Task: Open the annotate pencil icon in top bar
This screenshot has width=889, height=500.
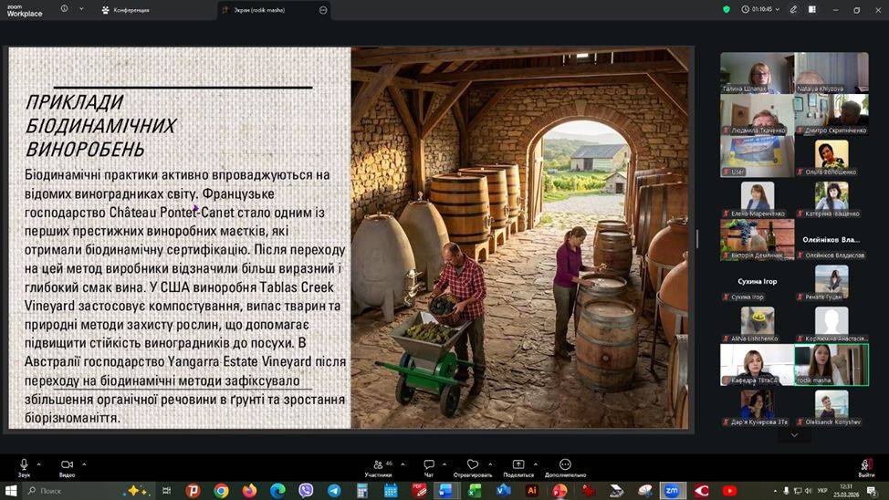Action: pos(793,9)
